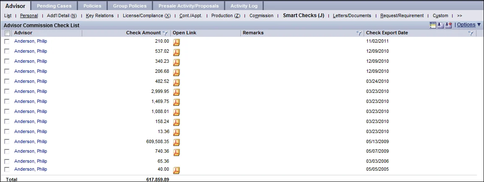Open the Group Policies tab
The image size is (484, 182).
(x=130, y=6)
